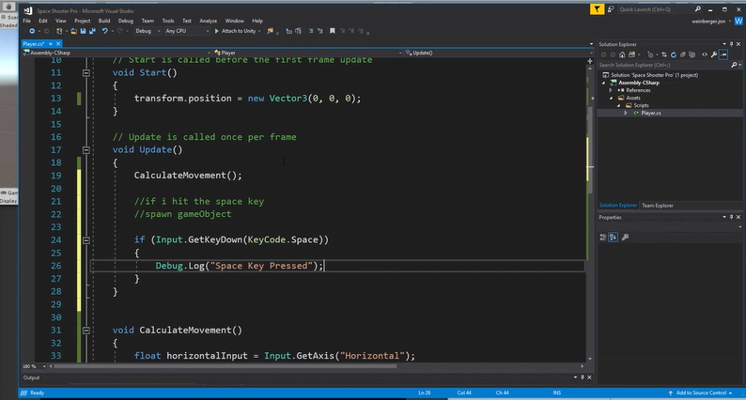This screenshot has height=400, width=746.
Task: Open the Assembly-CSharp project dropdown
Action: coord(117,53)
